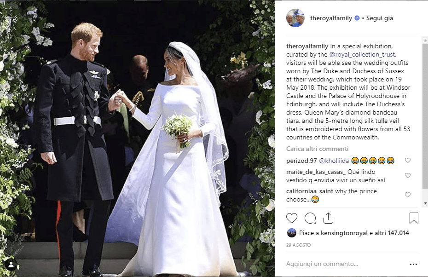This screenshot has width=428, height=277.
Task: Click theroyalfamily username in header
Action: tap(331, 18)
